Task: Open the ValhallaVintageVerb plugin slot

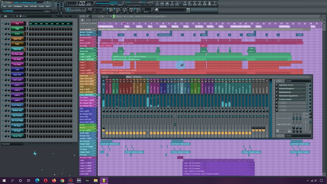Action: click(292, 96)
